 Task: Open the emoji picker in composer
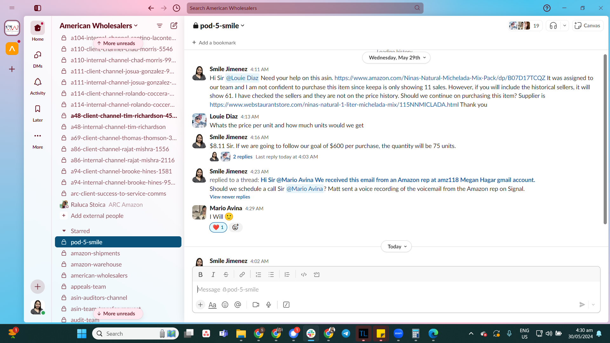pos(225,305)
